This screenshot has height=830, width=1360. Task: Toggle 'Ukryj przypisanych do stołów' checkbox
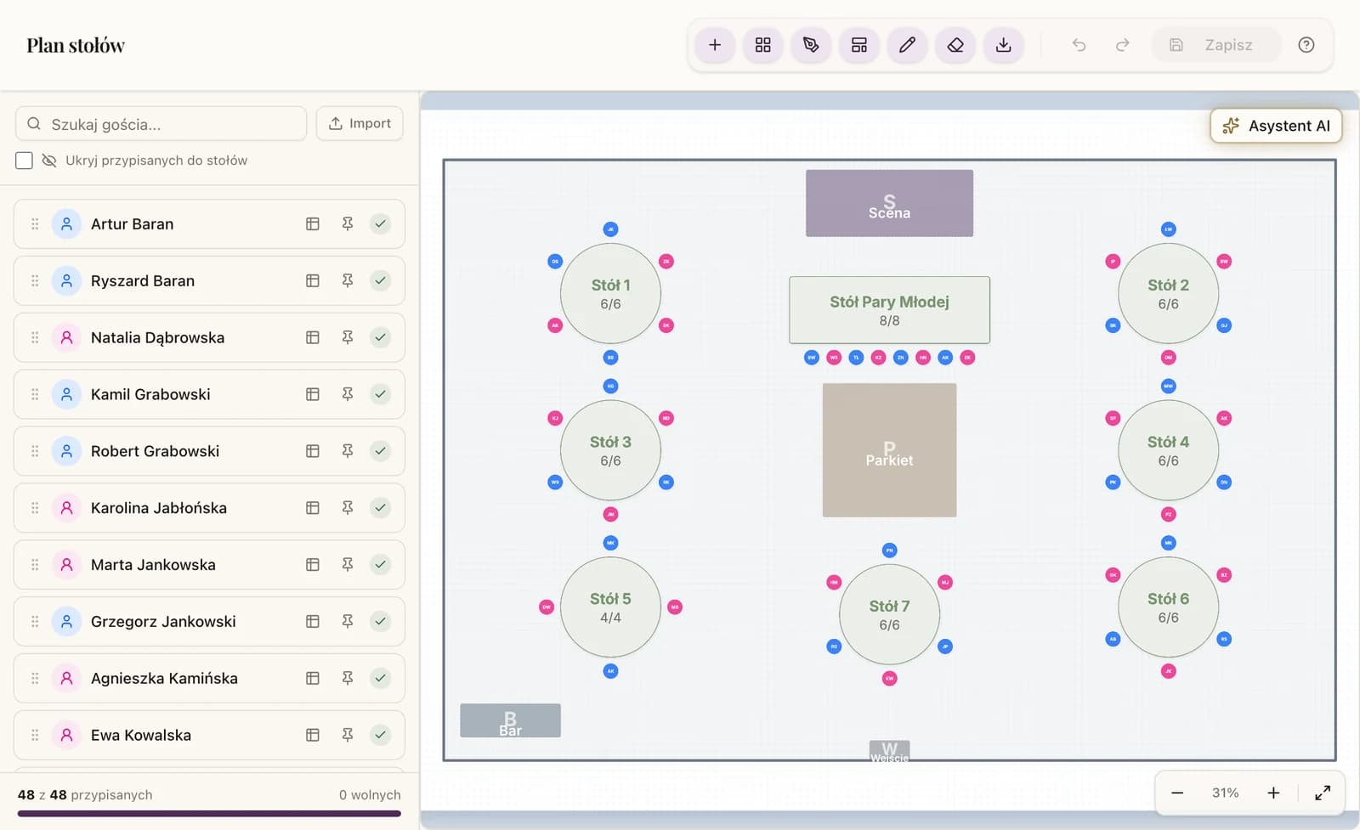[24, 161]
